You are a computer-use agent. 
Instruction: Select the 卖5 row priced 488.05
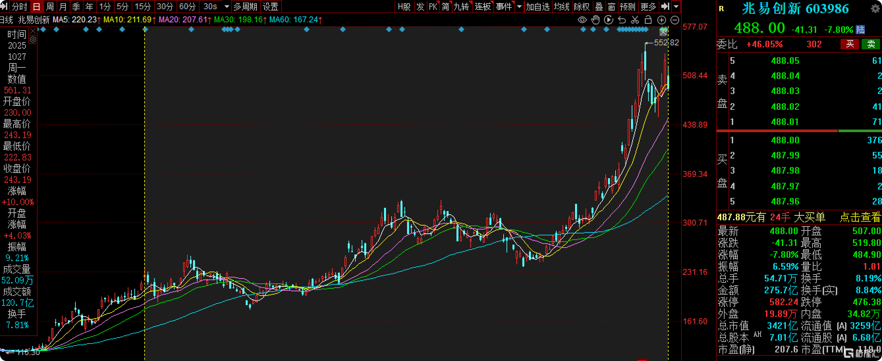(805, 61)
